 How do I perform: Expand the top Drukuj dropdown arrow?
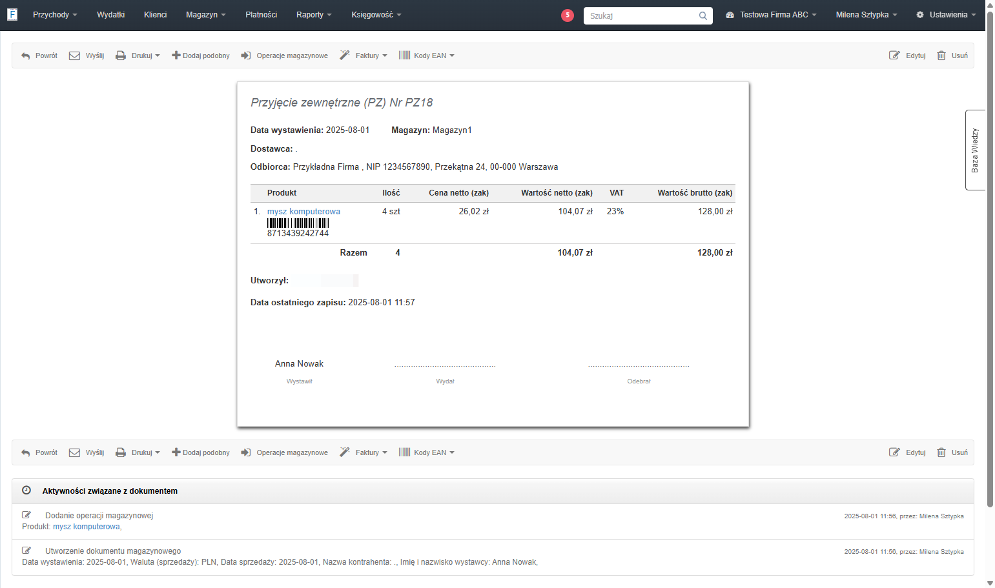158,56
